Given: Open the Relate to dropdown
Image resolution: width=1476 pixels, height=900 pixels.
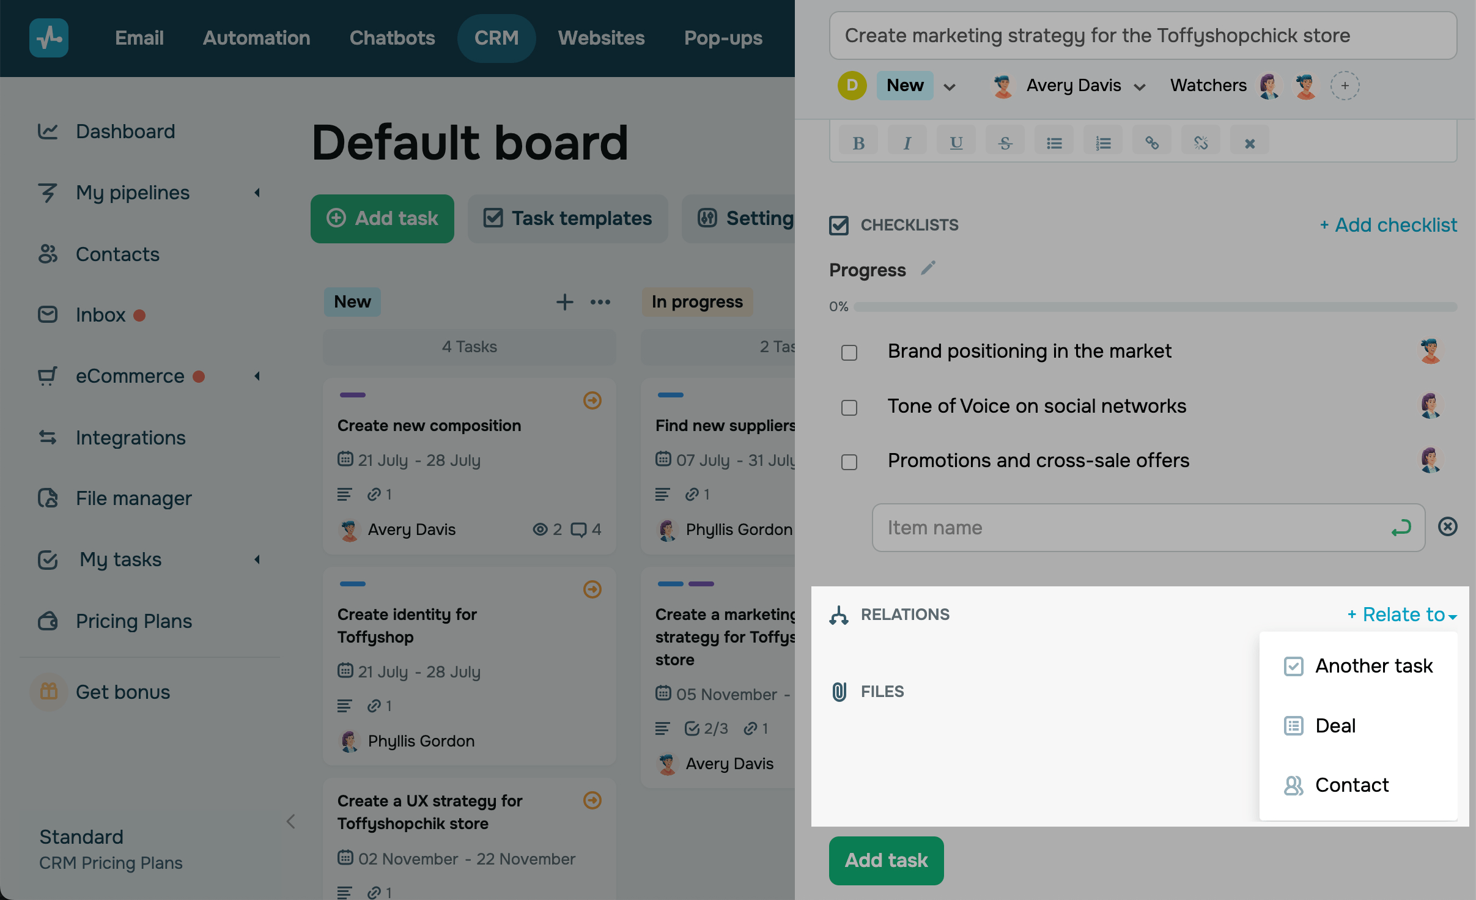Looking at the screenshot, I should (1403, 614).
